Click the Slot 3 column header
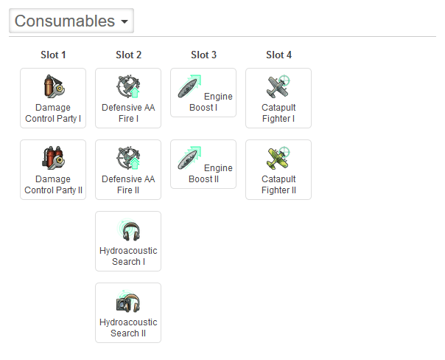445x360 pixels. (203, 55)
